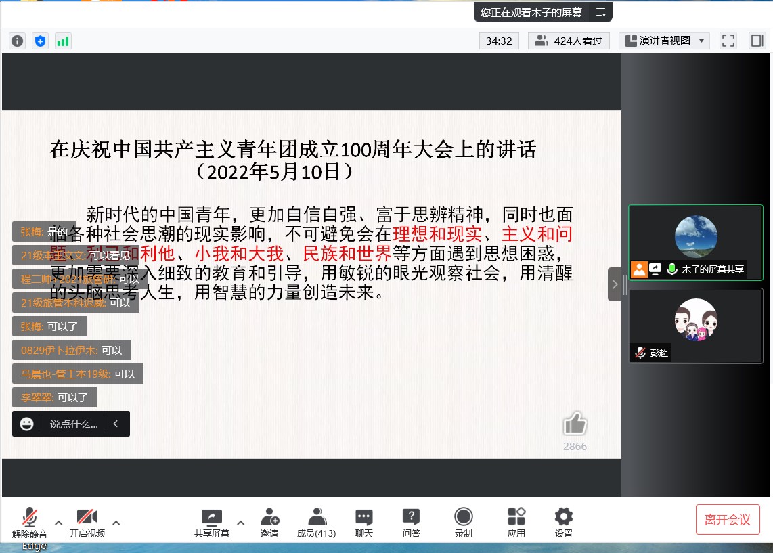Click chat message 张梅: 是的
Screen dimensions: 773x553
tap(45, 231)
